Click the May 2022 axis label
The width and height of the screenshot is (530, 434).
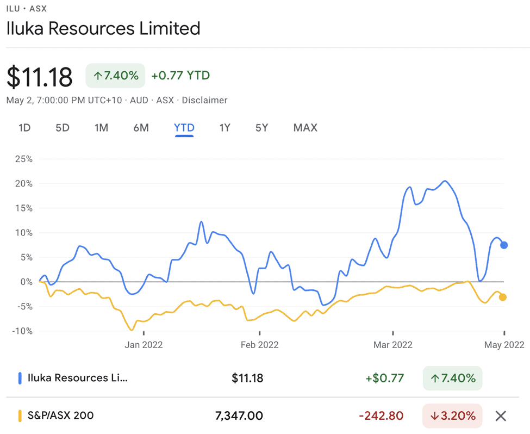point(504,345)
